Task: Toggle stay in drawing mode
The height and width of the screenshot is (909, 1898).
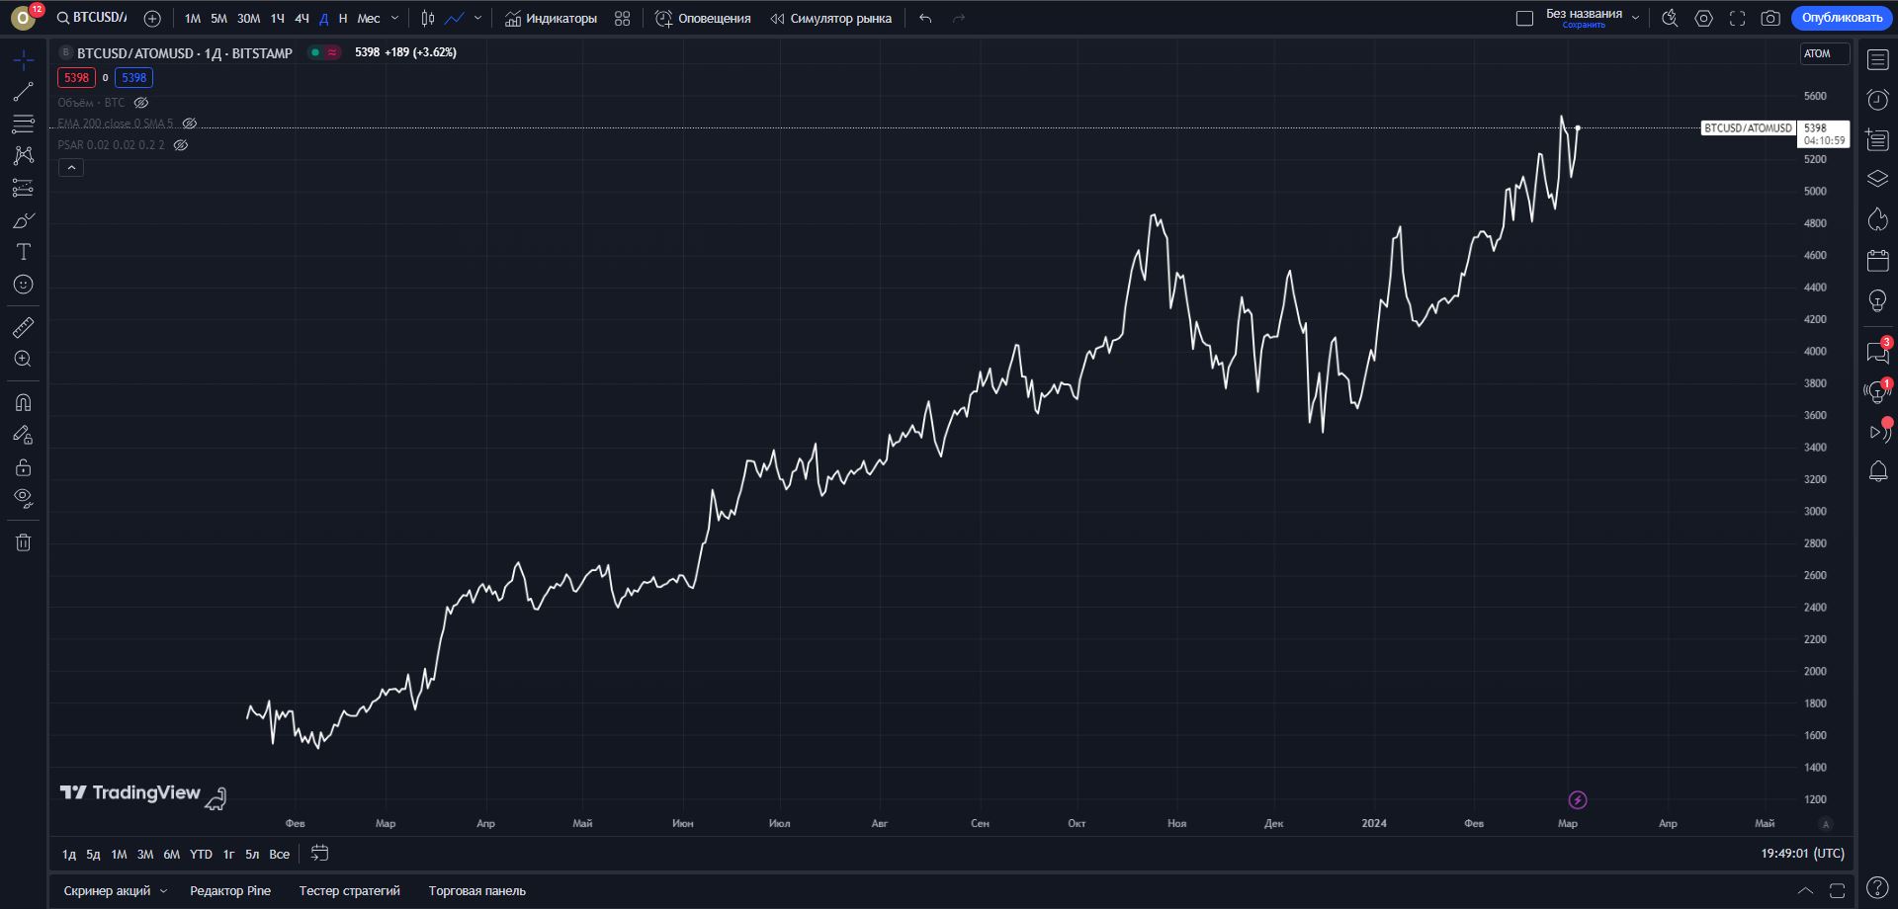Action: [x=24, y=435]
